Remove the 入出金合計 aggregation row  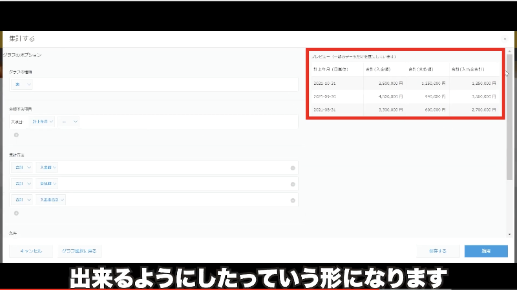[293, 200]
